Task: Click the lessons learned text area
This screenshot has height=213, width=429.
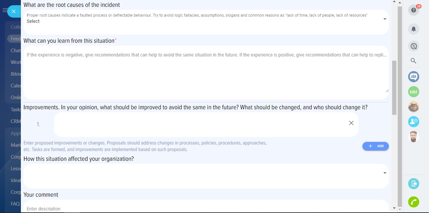Action: (206, 72)
